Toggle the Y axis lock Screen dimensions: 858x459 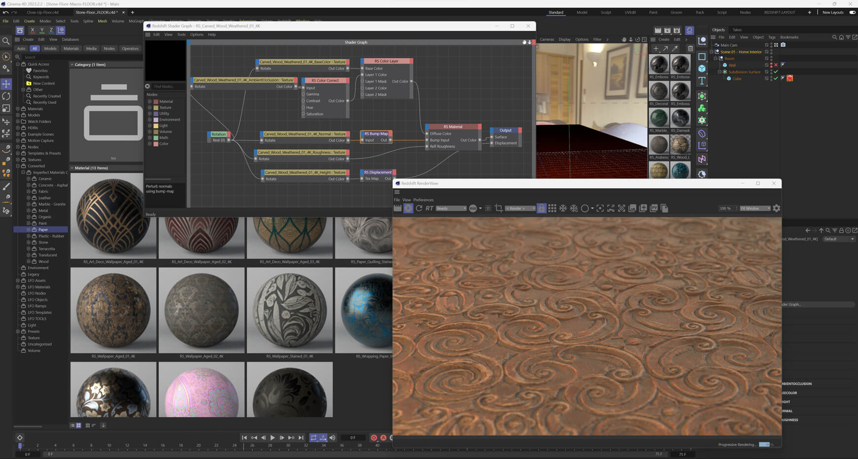pos(42,30)
